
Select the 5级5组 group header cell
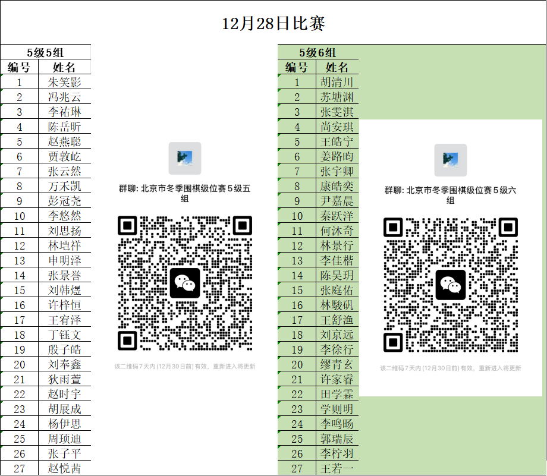click(45, 52)
